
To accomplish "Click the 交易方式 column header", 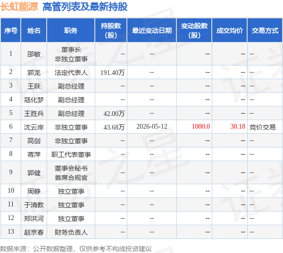I will pyautogui.click(x=265, y=30).
